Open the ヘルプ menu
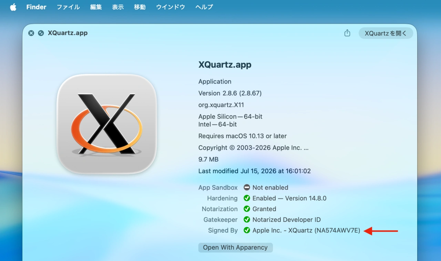441x261 pixels. click(x=204, y=7)
